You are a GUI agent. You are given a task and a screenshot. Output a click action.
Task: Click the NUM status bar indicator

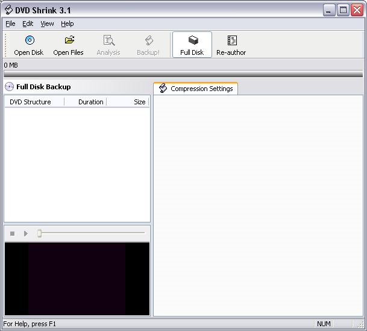(x=324, y=324)
